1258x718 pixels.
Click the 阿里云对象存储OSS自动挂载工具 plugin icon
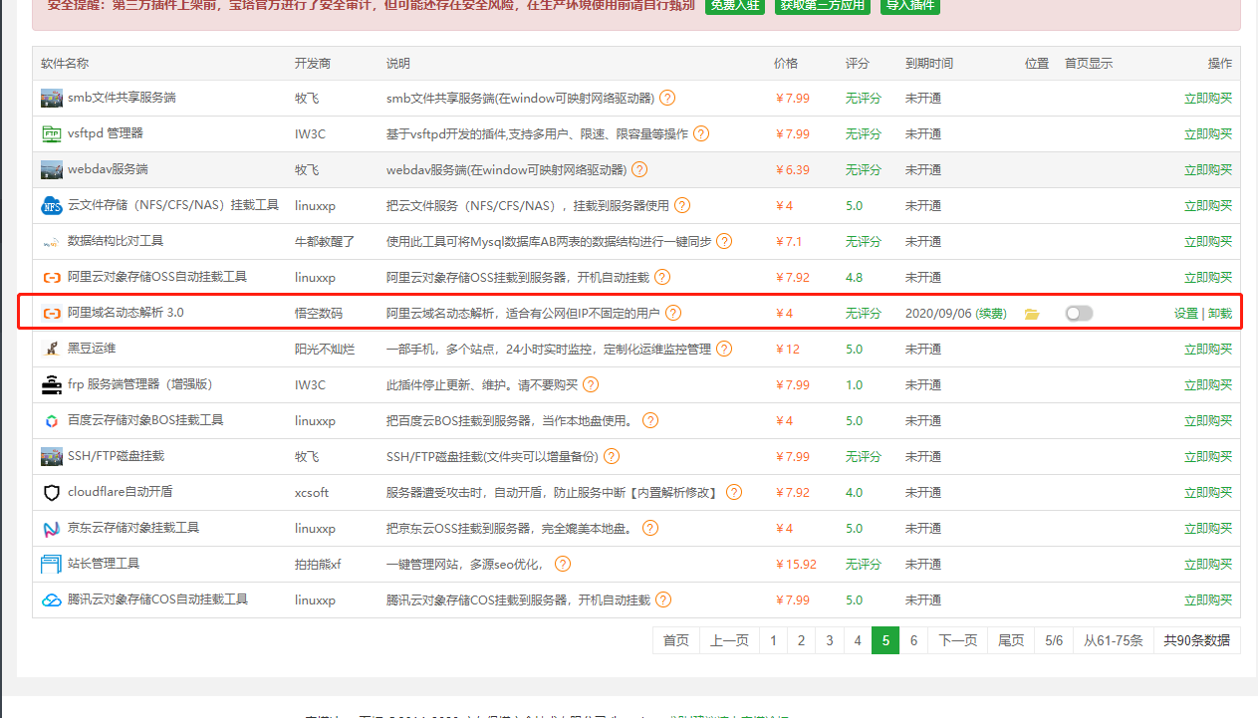pyautogui.click(x=52, y=278)
